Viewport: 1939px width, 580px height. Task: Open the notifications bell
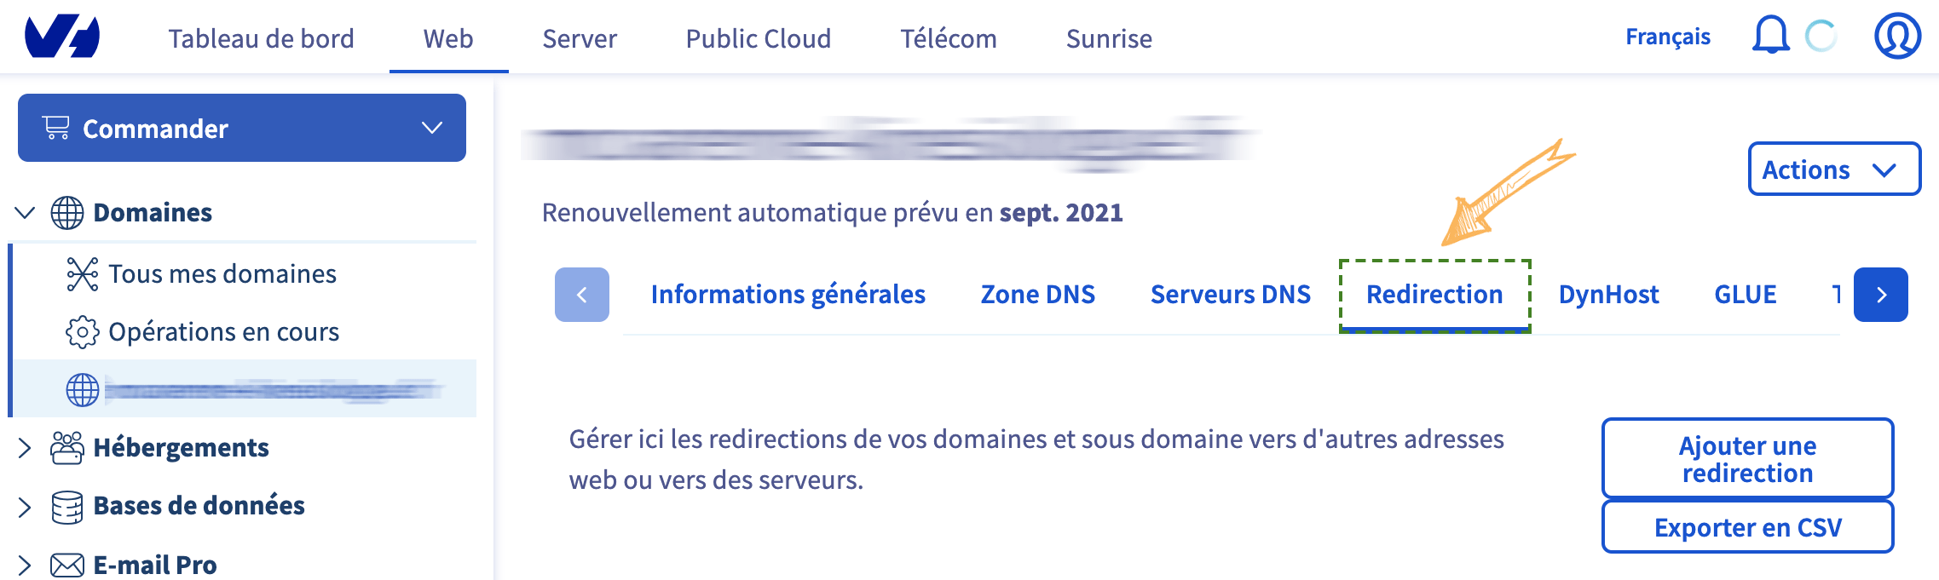[1770, 36]
